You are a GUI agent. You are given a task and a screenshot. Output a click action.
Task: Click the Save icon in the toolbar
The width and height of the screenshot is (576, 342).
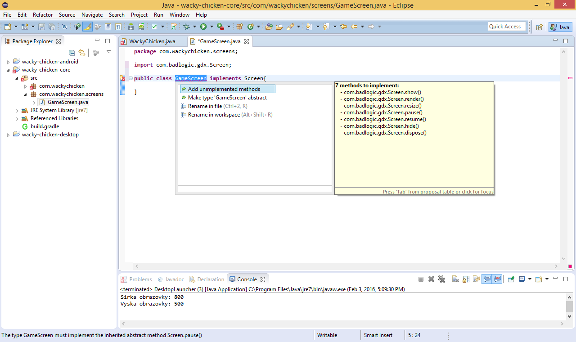41,27
